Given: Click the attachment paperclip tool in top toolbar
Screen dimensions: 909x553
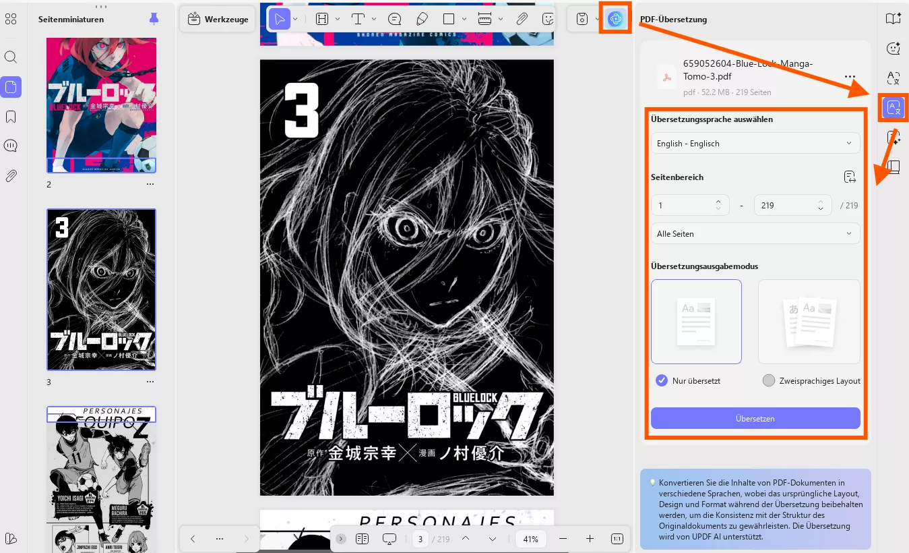Looking at the screenshot, I should pyautogui.click(x=522, y=19).
